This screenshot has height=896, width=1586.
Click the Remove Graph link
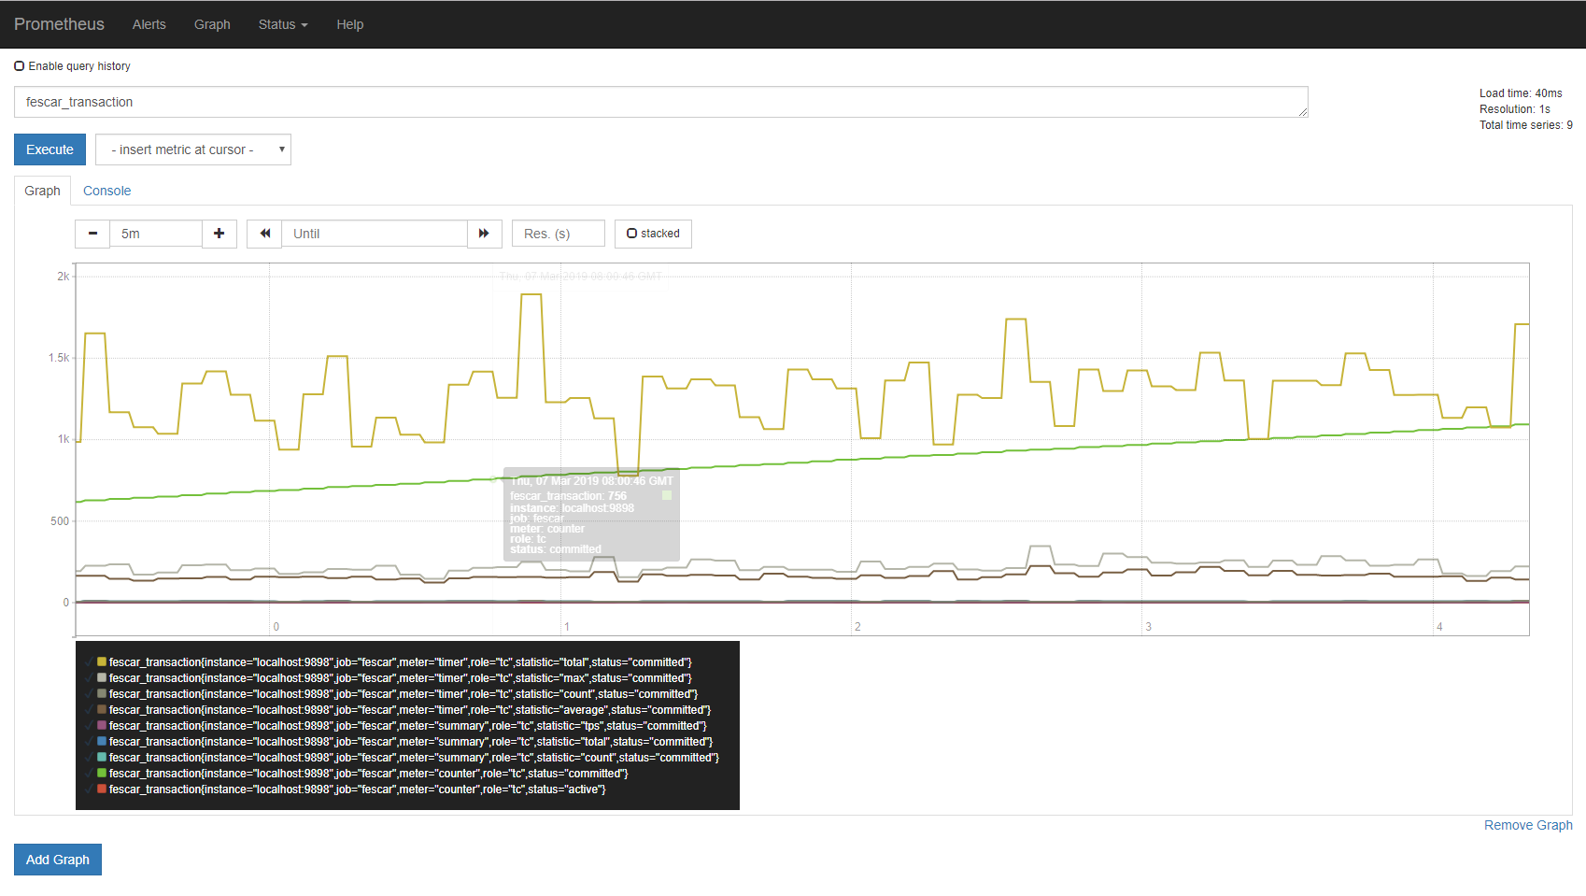click(x=1527, y=825)
